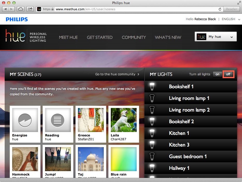242x182 pixels.
Task: Reload the page with refresh icon
Action: pos(220,9)
